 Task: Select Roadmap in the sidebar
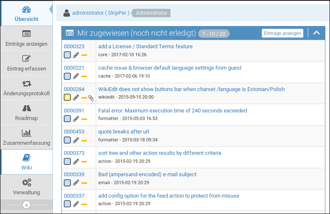point(26,112)
